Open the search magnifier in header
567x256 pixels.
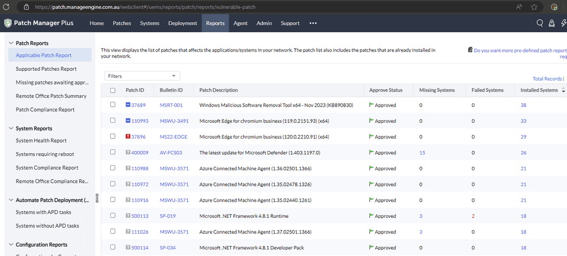[540, 23]
